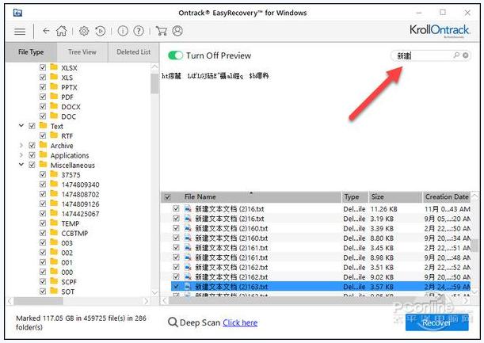Uncheck the CCBTMP folder checkbox
This screenshot has width=484, height=343.
[x=43, y=233]
